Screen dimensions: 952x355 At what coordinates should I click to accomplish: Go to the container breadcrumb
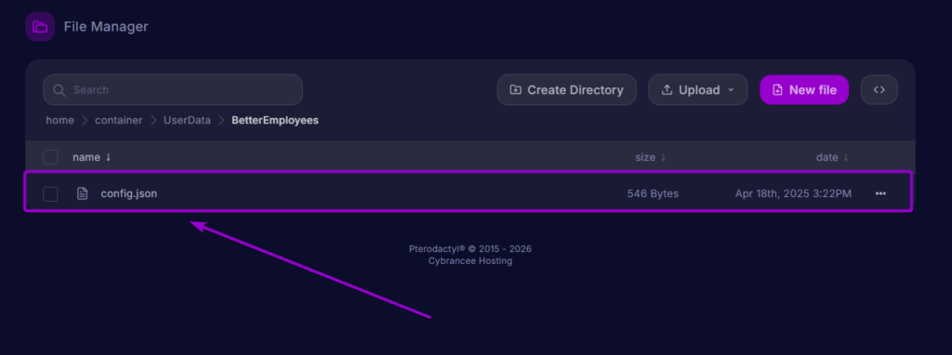(x=118, y=120)
